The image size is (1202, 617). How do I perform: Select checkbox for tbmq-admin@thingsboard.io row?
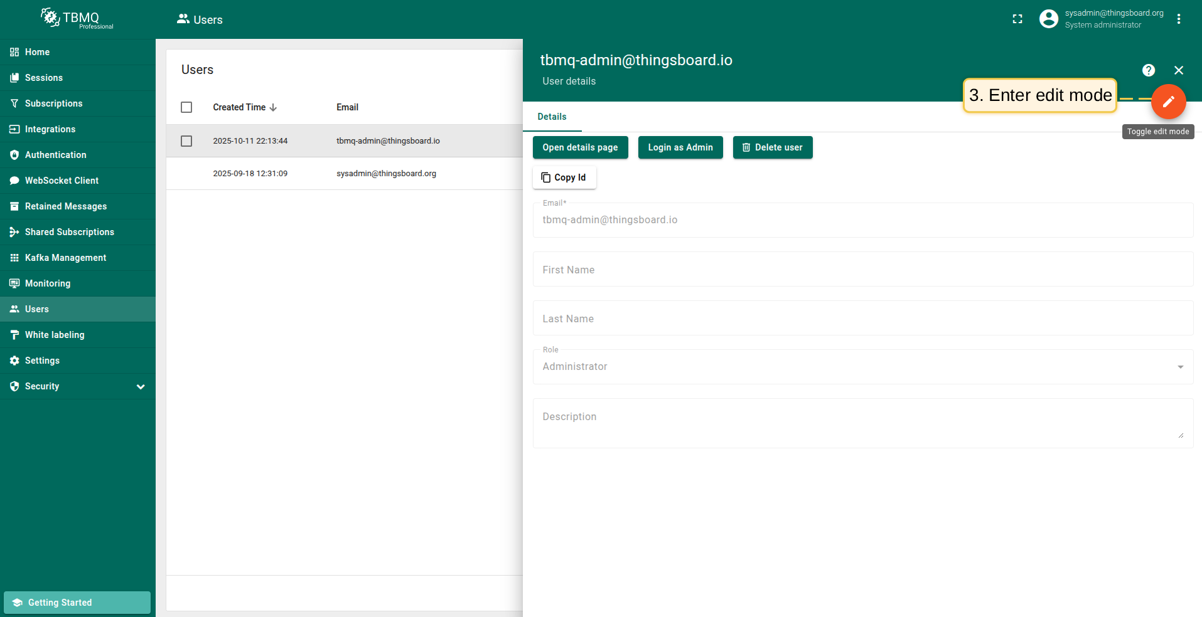pos(186,141)
